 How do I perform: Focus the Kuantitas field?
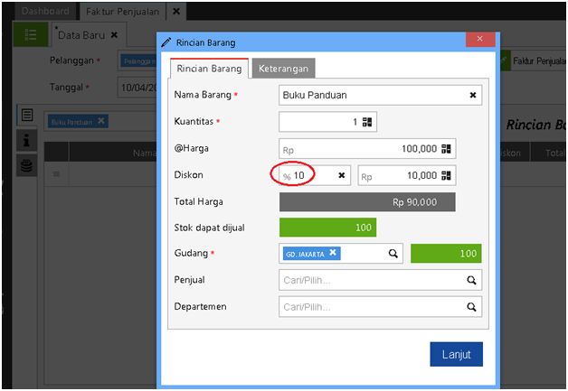[327, 122]
